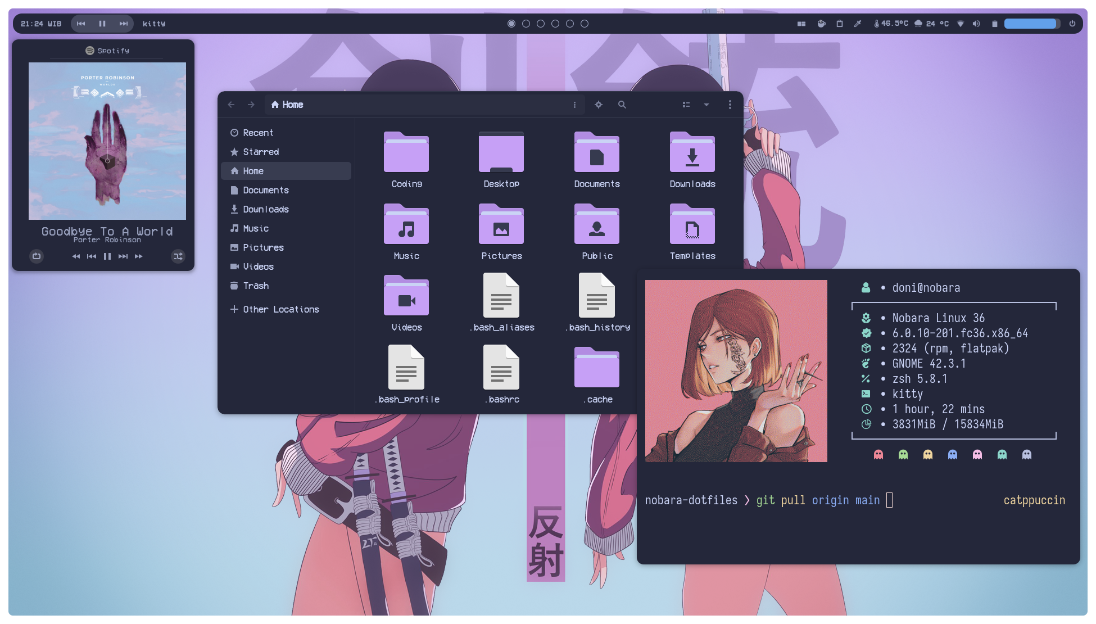The image size is (1096, 624).
Task: Switch to the second workspace indicator dot
Action: 526,24
